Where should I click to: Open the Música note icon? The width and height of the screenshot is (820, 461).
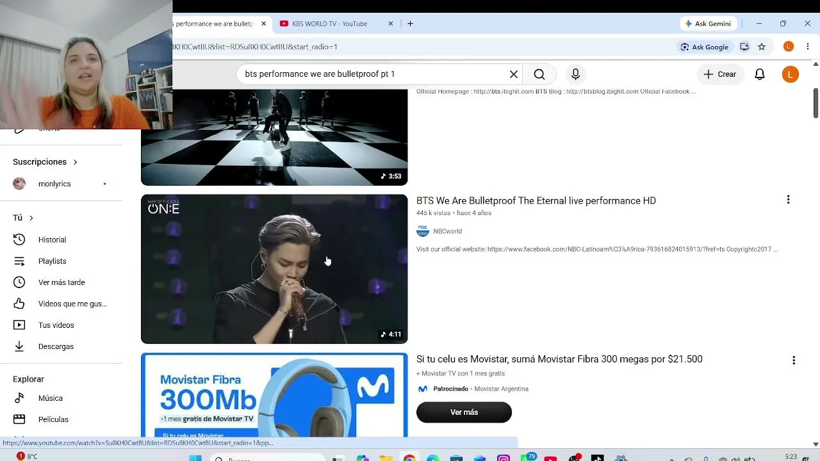point(19,398)
